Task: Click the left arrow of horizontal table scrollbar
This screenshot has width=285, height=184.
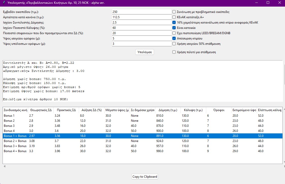Action: pyautogui.click(x=5, y=166)
